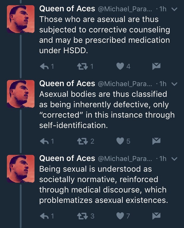This screenshot has width=184, height=228.
Task: Open the chevron menu on the first tweet
Action: (x=175, y=9)
